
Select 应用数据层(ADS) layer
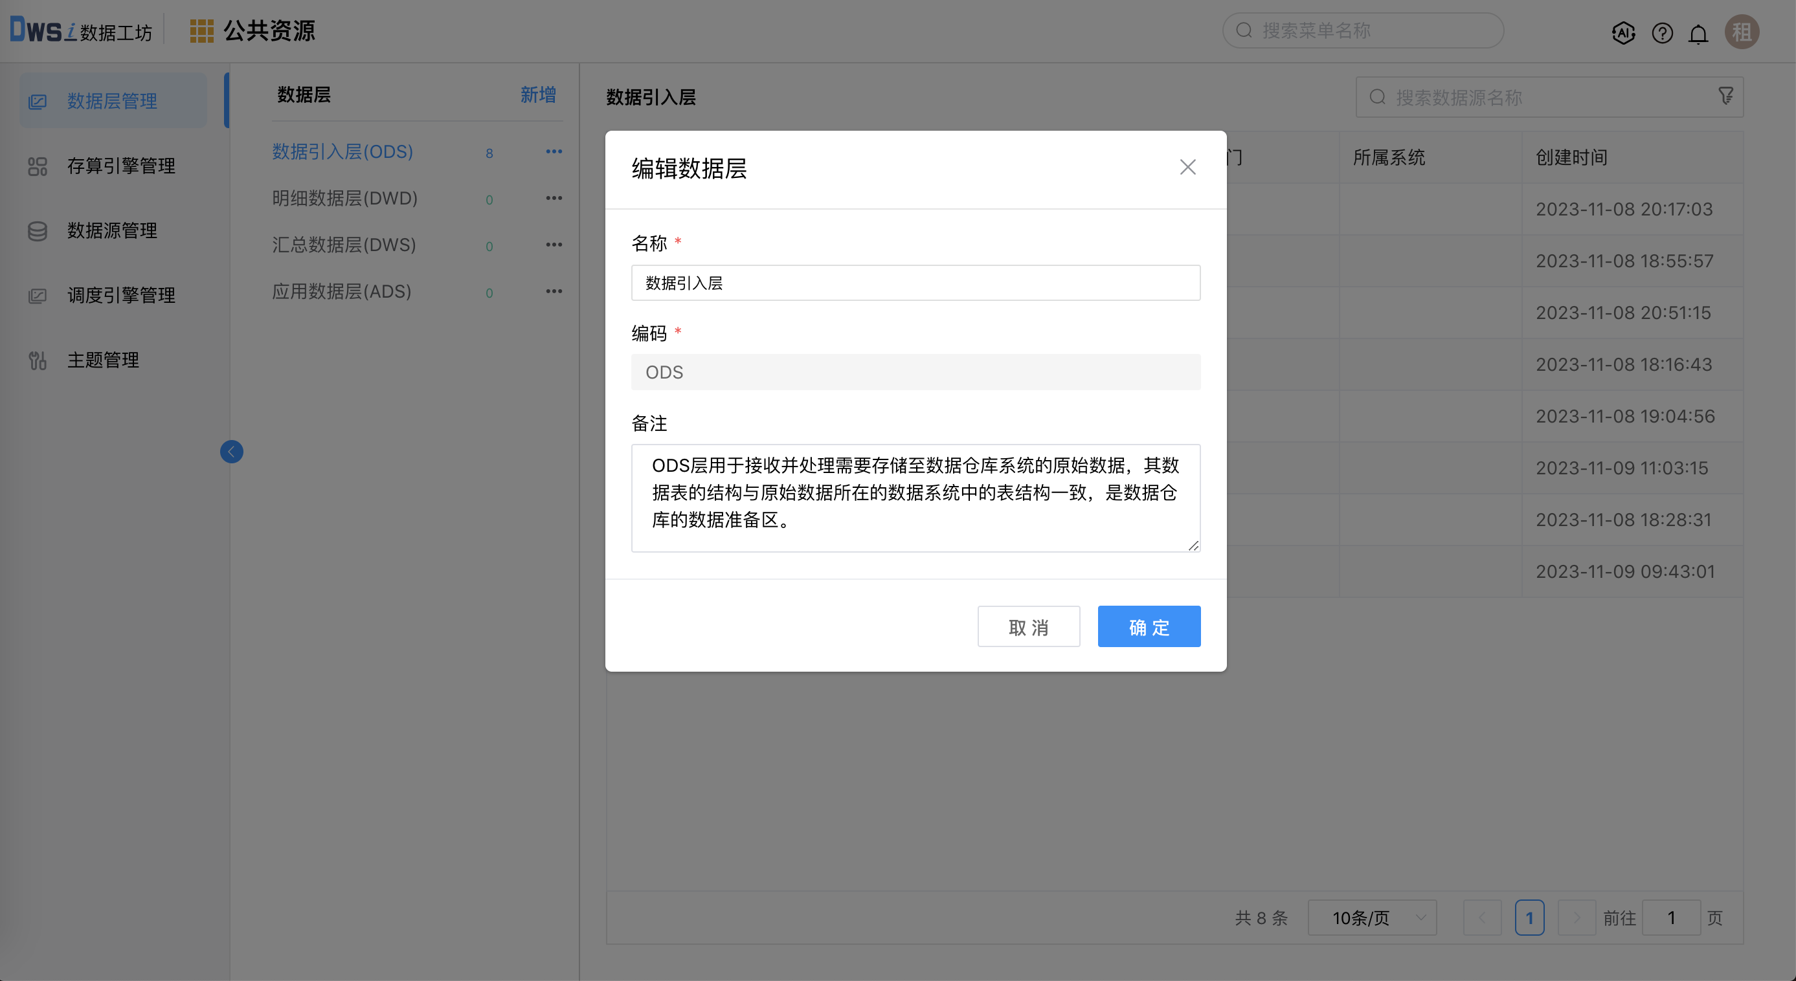pos(341,291)
